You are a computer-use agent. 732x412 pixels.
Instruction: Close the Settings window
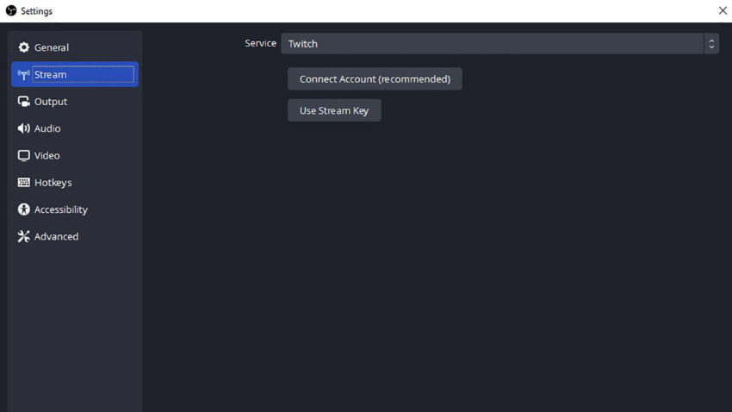click(x=723, y=10)
